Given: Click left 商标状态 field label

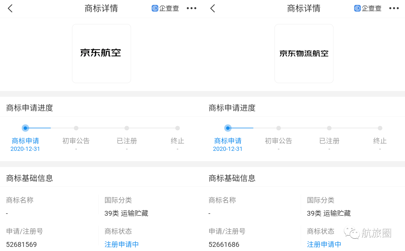Looking at the screenshot, I should pyautogui.click(x=118, y=231).
